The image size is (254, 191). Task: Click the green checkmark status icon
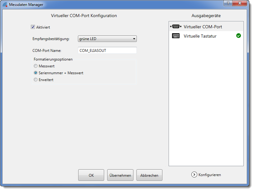238,36
